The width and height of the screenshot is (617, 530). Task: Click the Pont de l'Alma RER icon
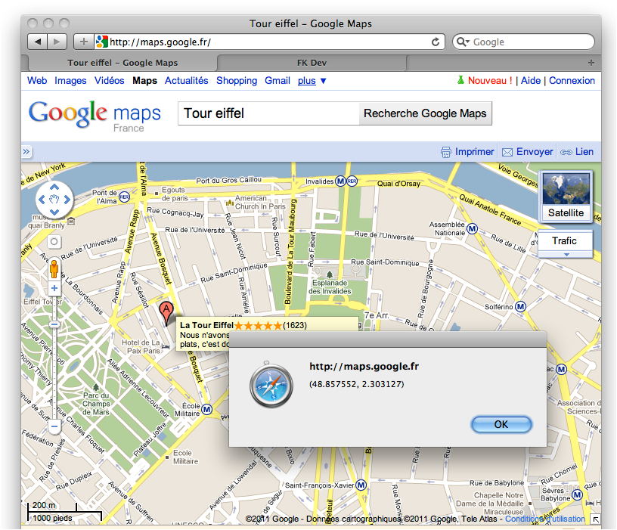[124, 197]
